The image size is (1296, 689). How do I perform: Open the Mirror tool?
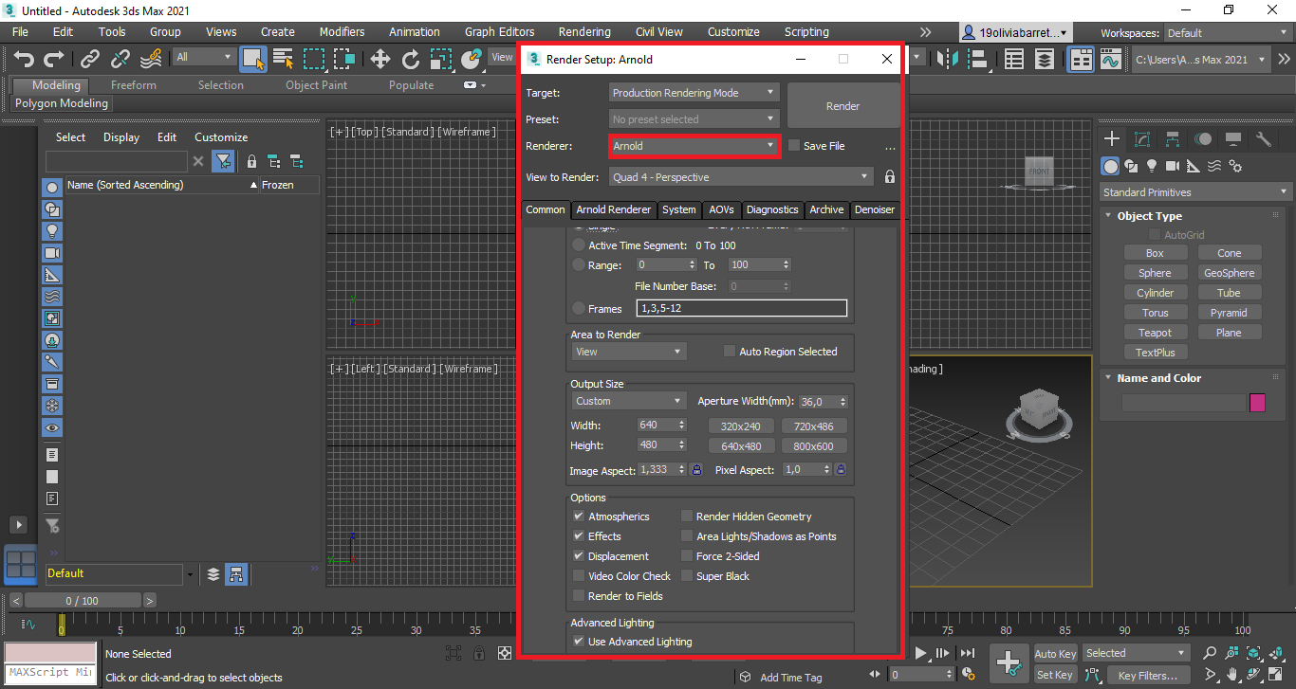(947, 60)
